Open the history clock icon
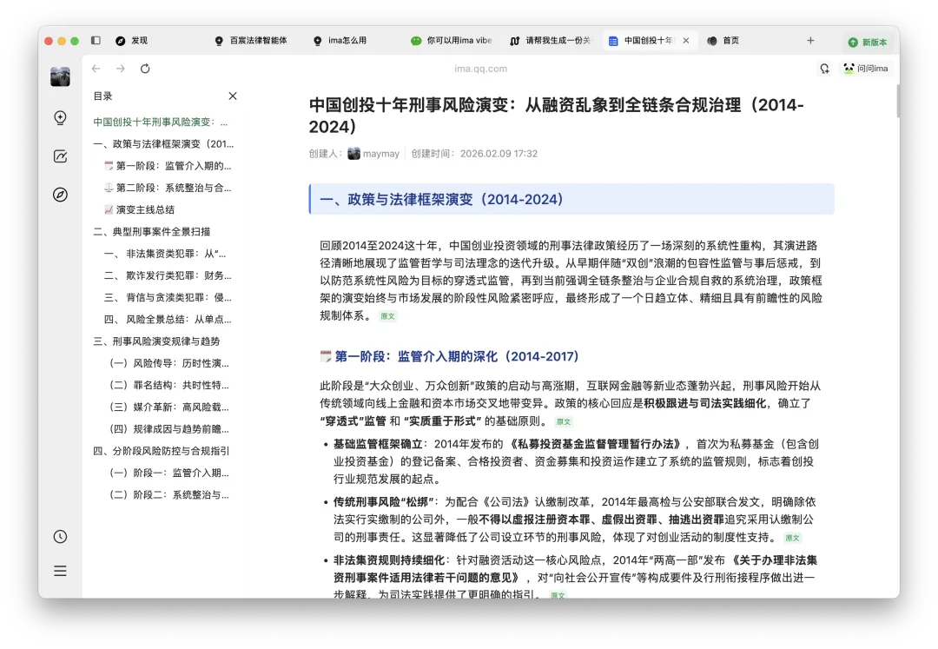This screenshot has width=938, height=649. (61, 537)
